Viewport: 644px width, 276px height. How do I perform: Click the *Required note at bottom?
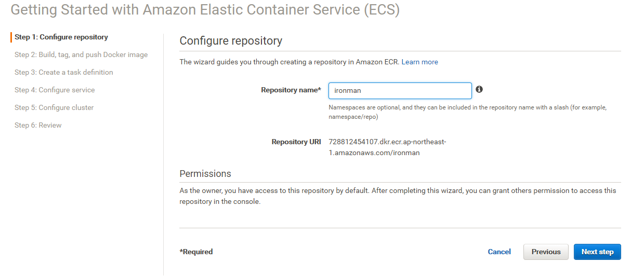[x=196, y=252]
